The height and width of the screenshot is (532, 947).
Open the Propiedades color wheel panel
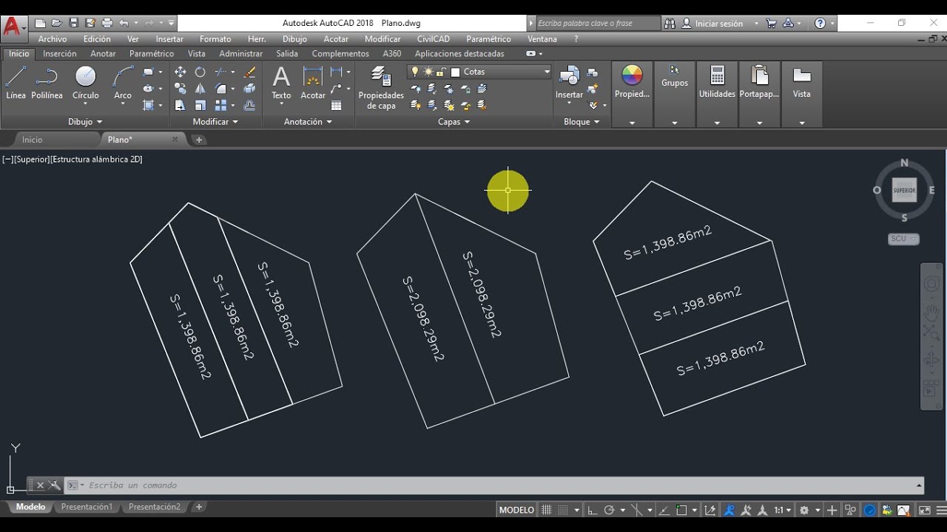632,81
